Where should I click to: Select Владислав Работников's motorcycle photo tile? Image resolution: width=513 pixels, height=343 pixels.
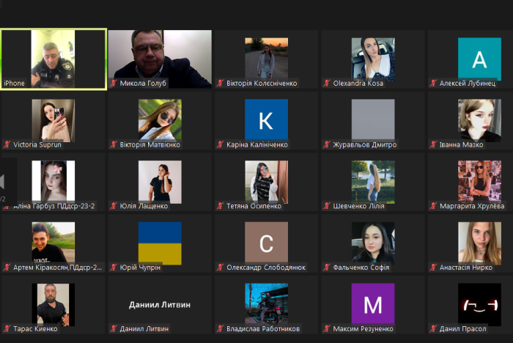[x=266, y=303]
